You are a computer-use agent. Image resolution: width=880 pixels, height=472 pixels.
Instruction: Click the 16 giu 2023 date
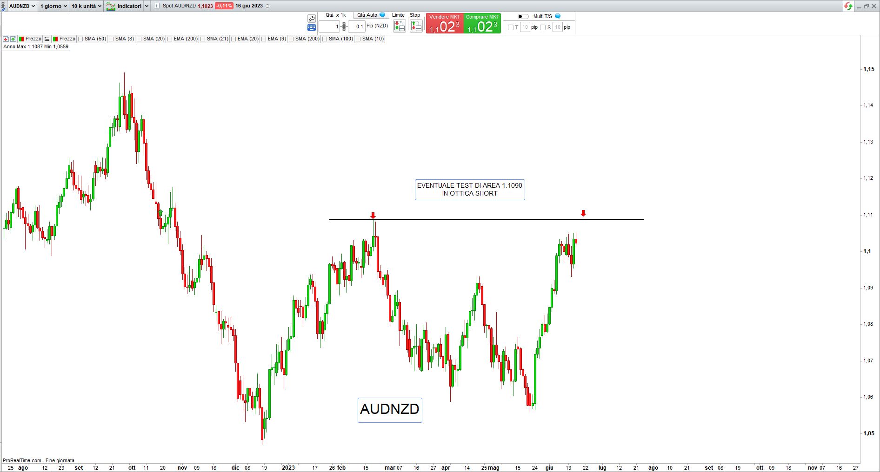[x=249, y=6]
